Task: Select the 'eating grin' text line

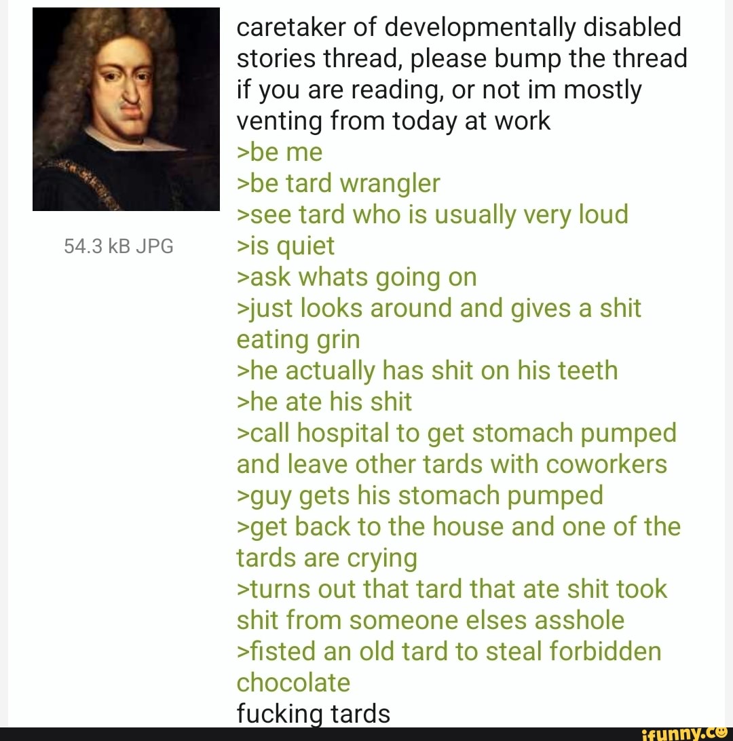Action: [298, 340]
